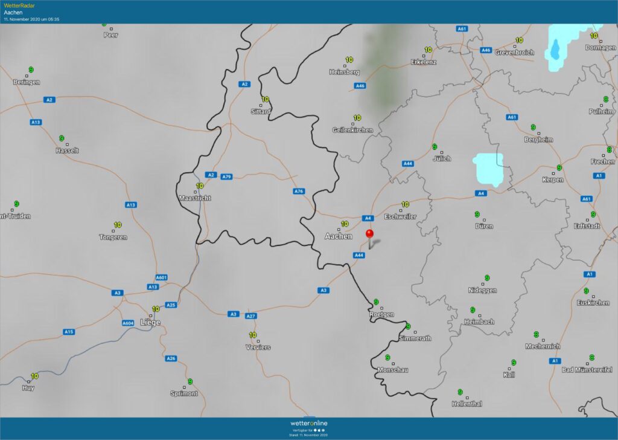Screen dimensions: 618x440
Task: Click the A26 highway badge above Sprimont
Action: (x=171, y=358)
